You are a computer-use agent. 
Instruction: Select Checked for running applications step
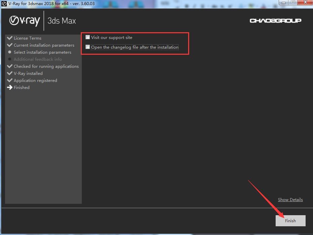(46, 66)
